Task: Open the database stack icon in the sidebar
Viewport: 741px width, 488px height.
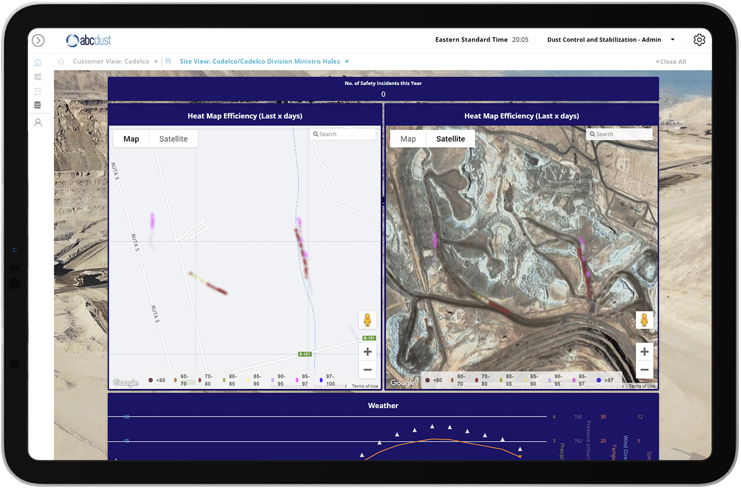Action: coord(38,105)
